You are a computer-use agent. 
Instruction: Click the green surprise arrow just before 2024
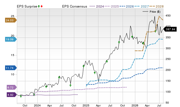(34, 95)
